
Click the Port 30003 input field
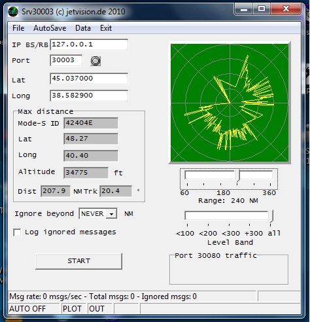[x=66, y=60]
